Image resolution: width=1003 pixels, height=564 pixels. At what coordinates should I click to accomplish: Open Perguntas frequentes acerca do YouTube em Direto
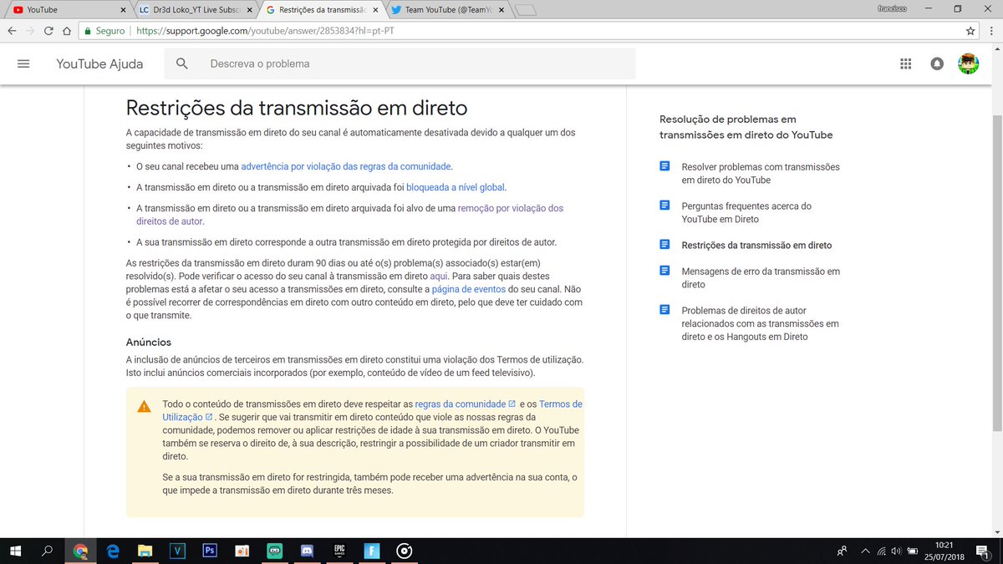746,212
